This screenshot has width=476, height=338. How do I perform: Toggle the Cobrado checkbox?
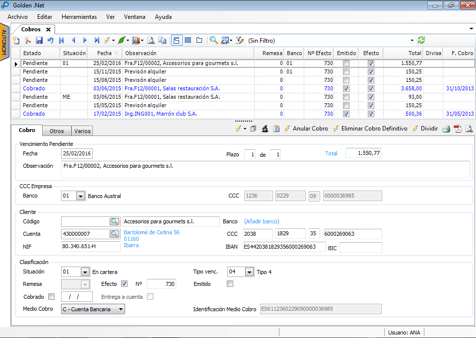(51, 297)
